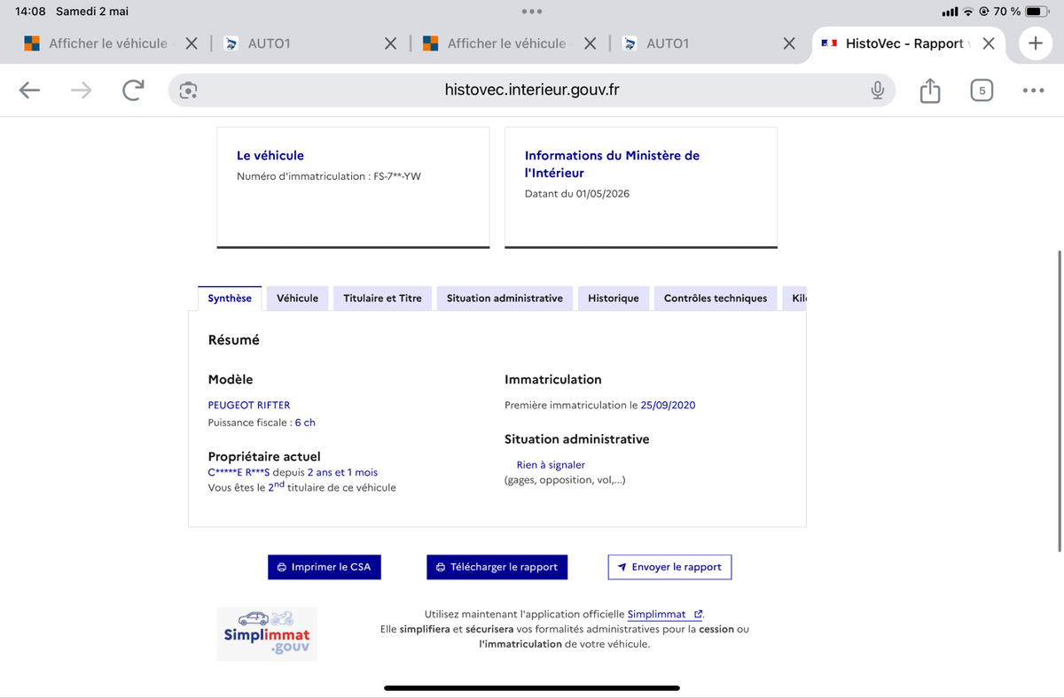Open the Contrôles techniques tab

[716, 299]
